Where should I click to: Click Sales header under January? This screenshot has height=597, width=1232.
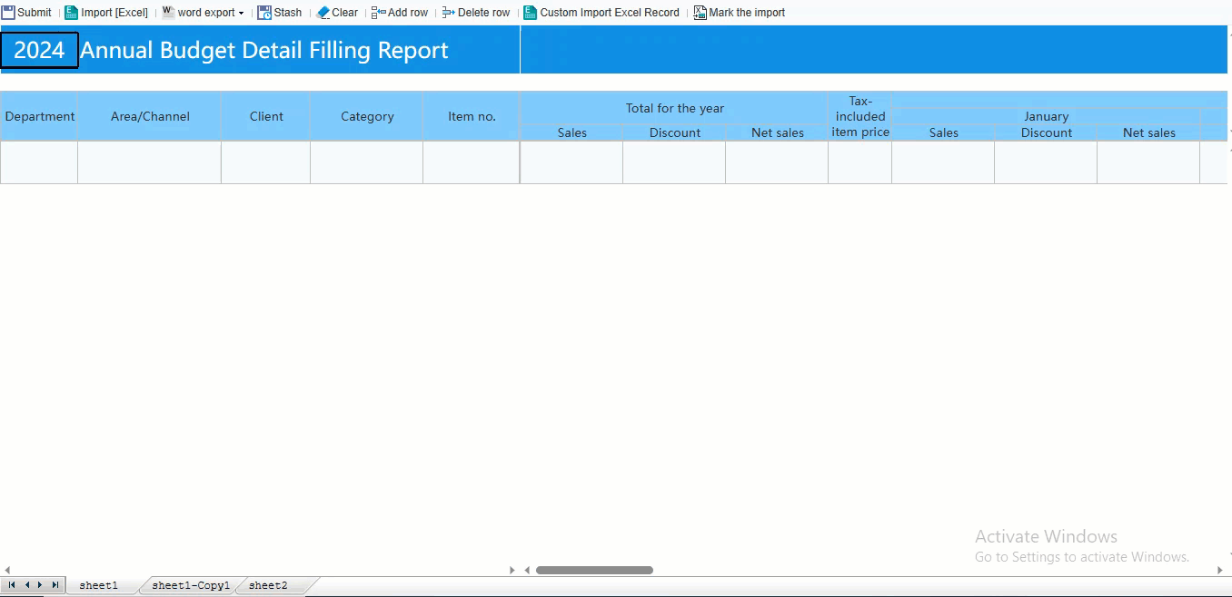(943, 132)
